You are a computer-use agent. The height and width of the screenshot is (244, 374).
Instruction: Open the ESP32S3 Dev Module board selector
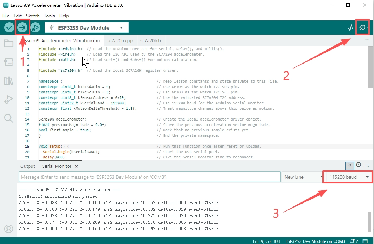pyautogui.click(x=87, y=28)
